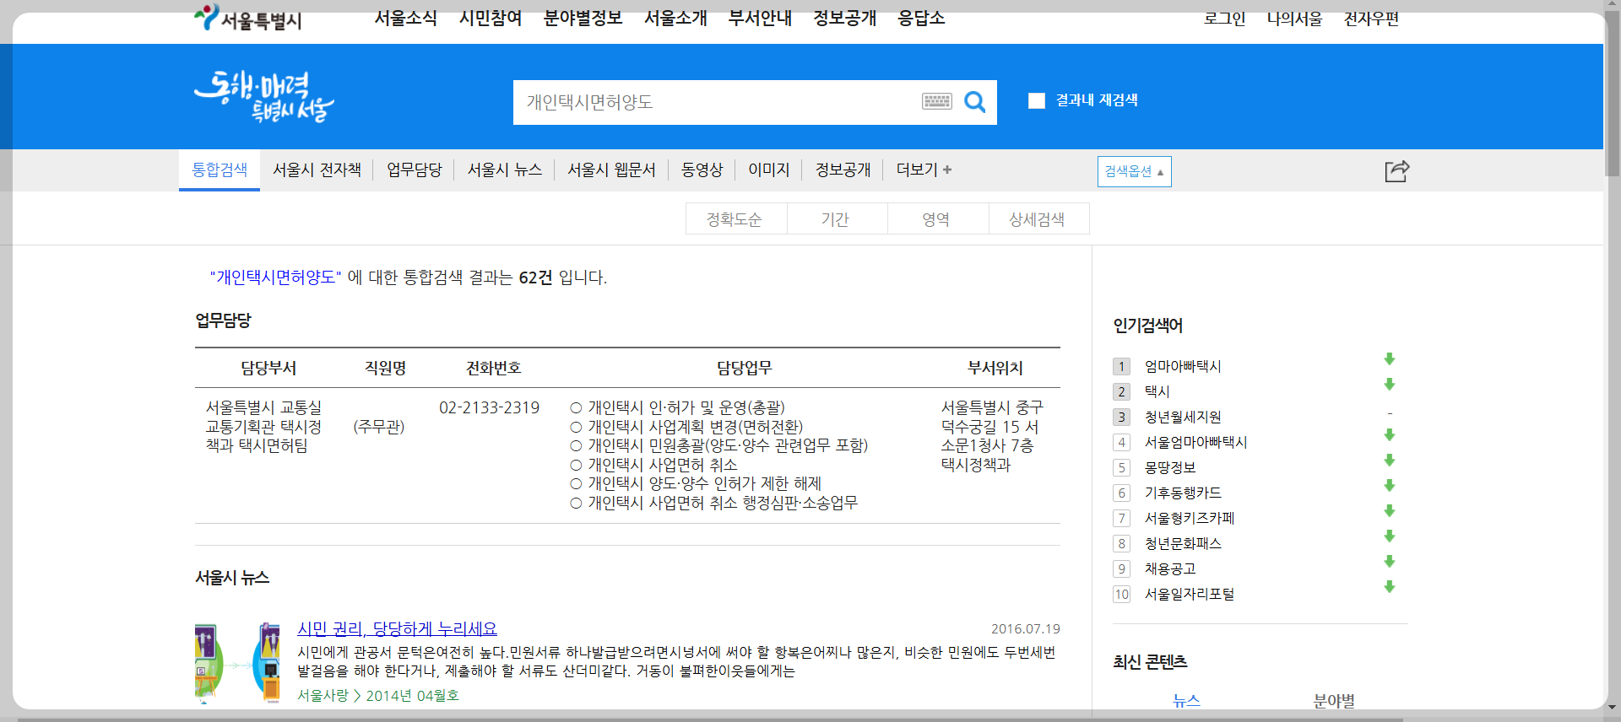The height and width of the screenshot is (722, 1621).
Task: Switch to the 이미지 tab
Action: coord(769,170)
